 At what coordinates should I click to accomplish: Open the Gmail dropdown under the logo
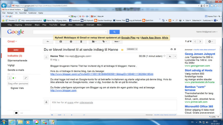[12, 41]
